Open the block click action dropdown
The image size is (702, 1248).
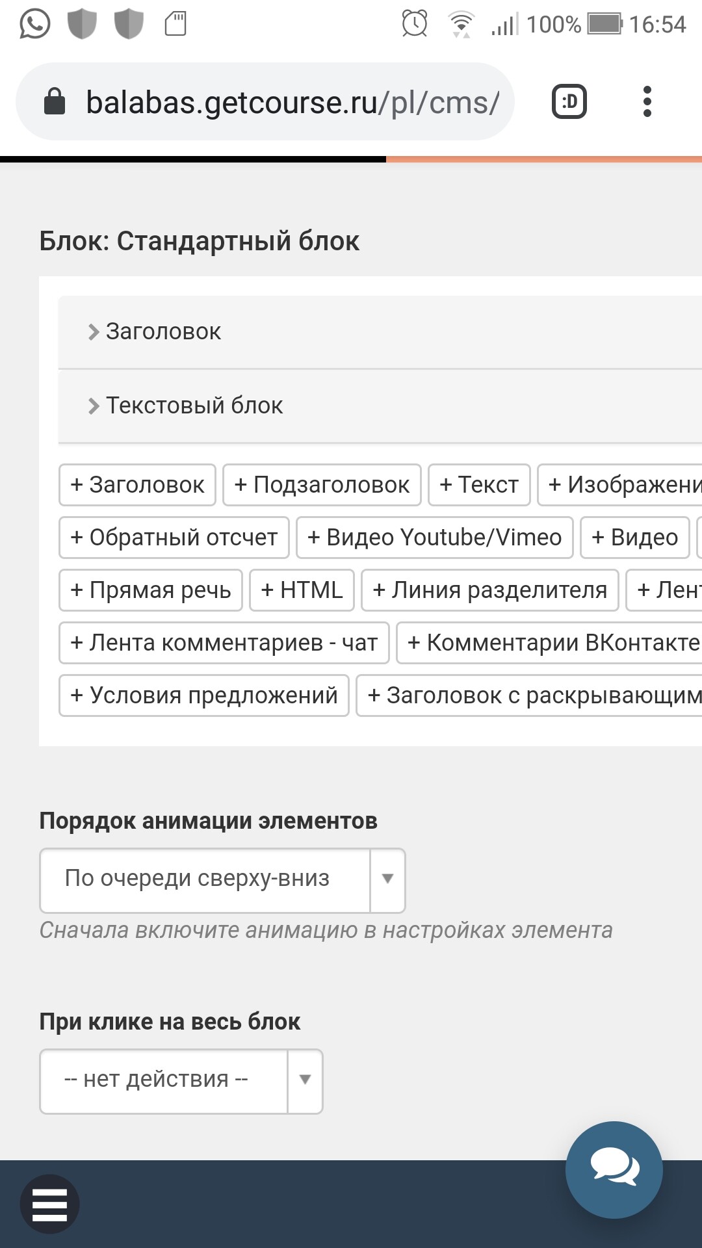tap(181, 1081)
